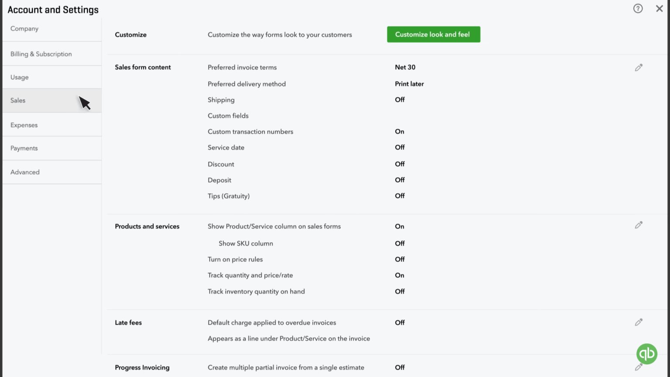
Task: Click the QuickBooks logo
Action: (646, 354)
